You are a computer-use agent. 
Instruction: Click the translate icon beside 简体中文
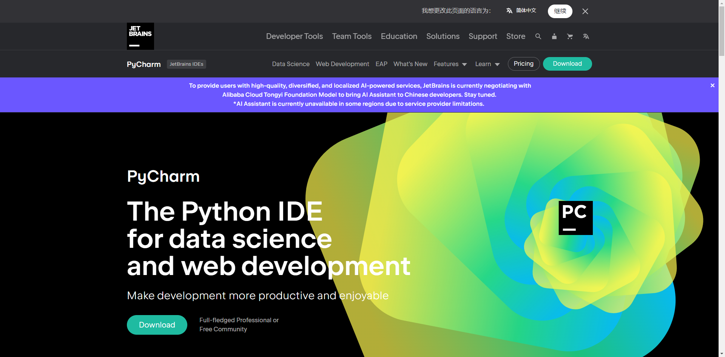(509, 11)
